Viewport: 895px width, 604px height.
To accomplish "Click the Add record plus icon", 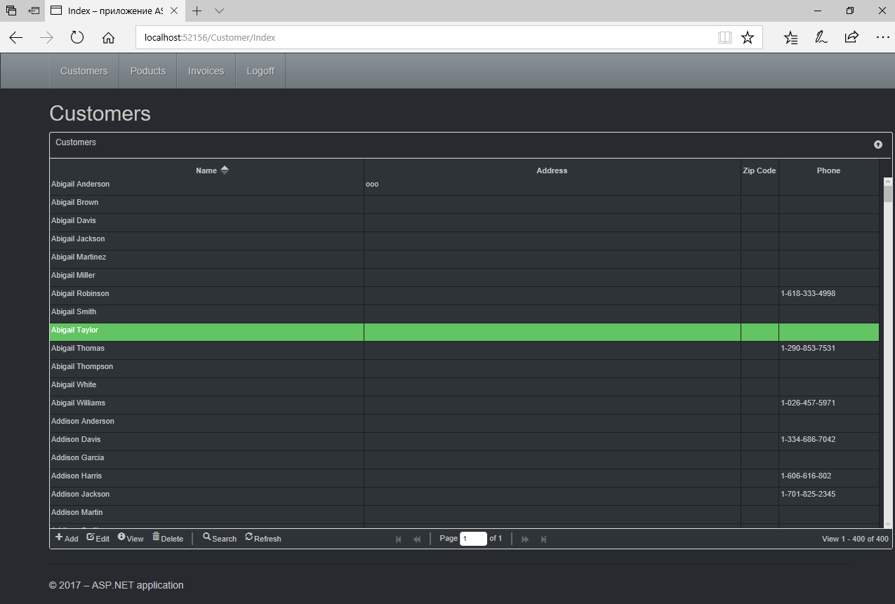I will click(x=59, y=537).
